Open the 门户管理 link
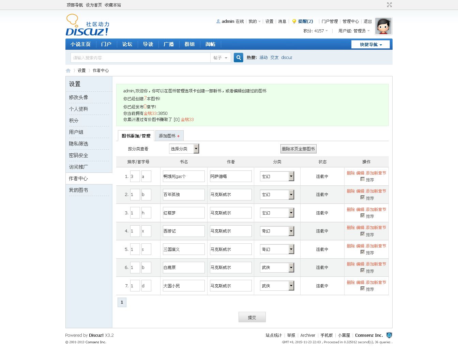 coord(330,21)
